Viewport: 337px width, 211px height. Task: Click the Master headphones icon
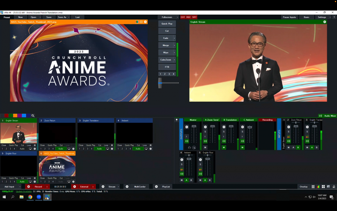(x=189, y=147)
